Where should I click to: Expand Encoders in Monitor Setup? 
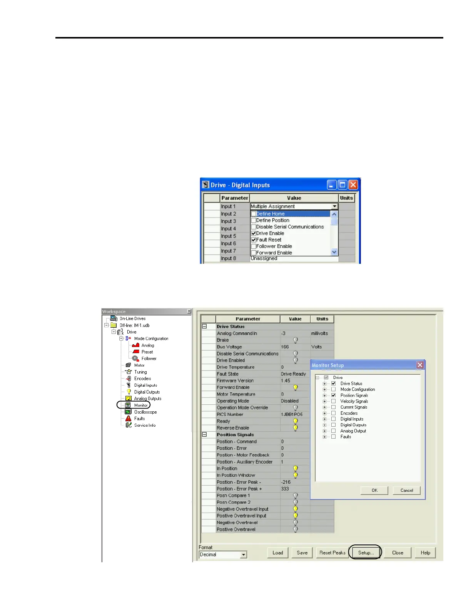[324, 413]
